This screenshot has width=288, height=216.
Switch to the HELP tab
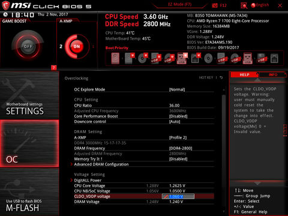pyautogui.click(x=244, y=74)
